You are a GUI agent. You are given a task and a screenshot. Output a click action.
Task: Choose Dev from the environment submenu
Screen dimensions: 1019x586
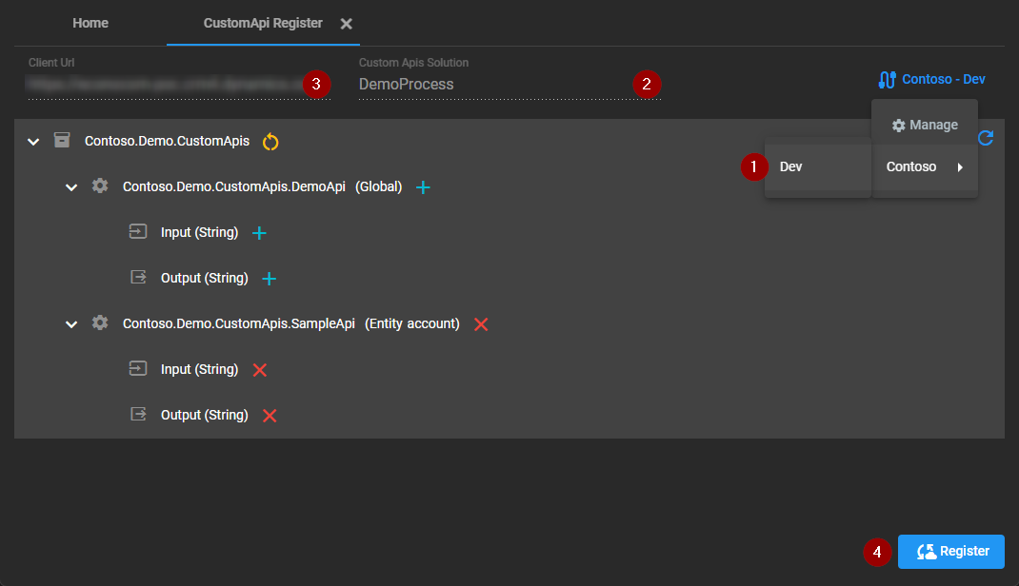(x=791, y=166)
